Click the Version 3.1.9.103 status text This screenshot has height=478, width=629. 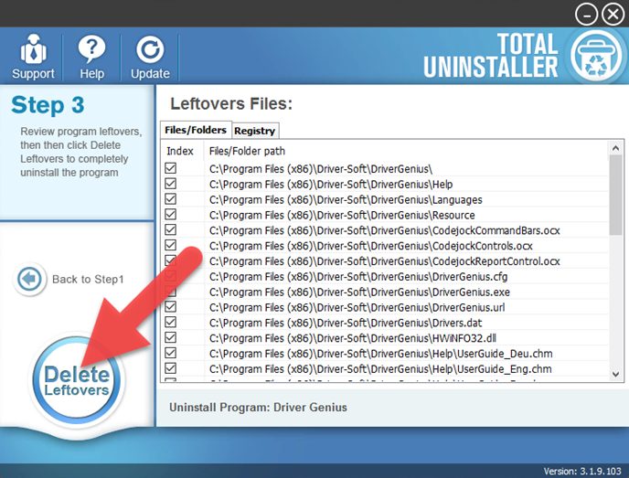tap(582, 472)
